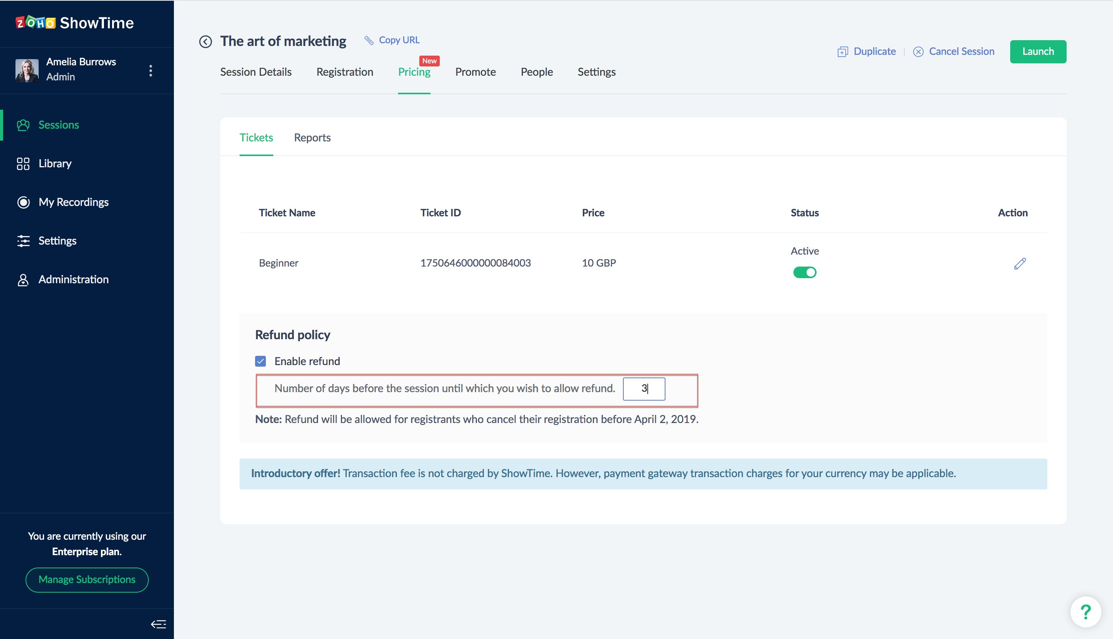Open the user options three-dot menu
The image size is (1113, 639).
[151, 71]
